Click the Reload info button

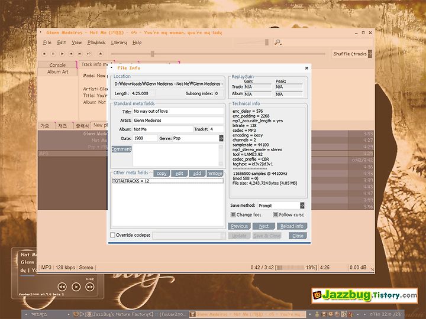click(292, 226)
